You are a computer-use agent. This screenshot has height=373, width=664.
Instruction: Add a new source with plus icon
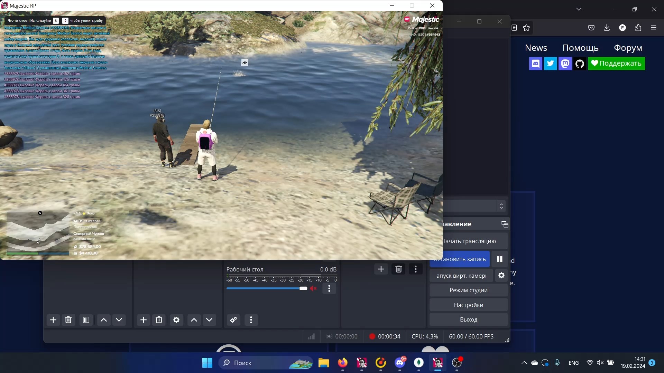click(144, 320)
